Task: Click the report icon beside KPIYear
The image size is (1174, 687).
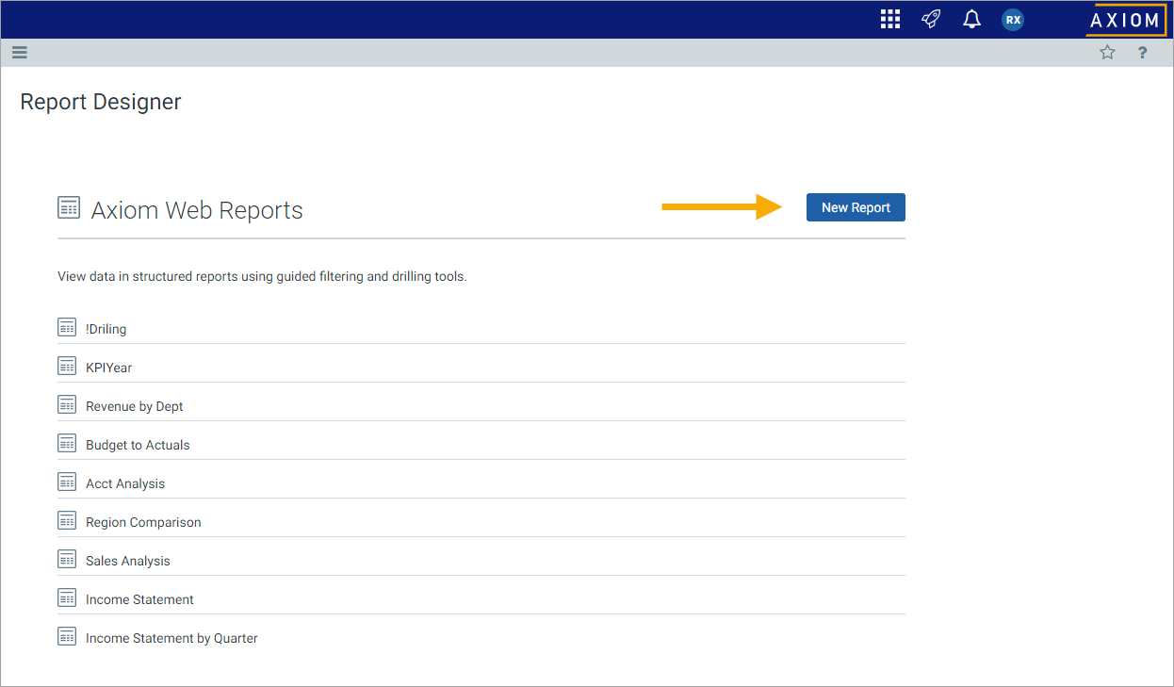Action: pos(67,367)
